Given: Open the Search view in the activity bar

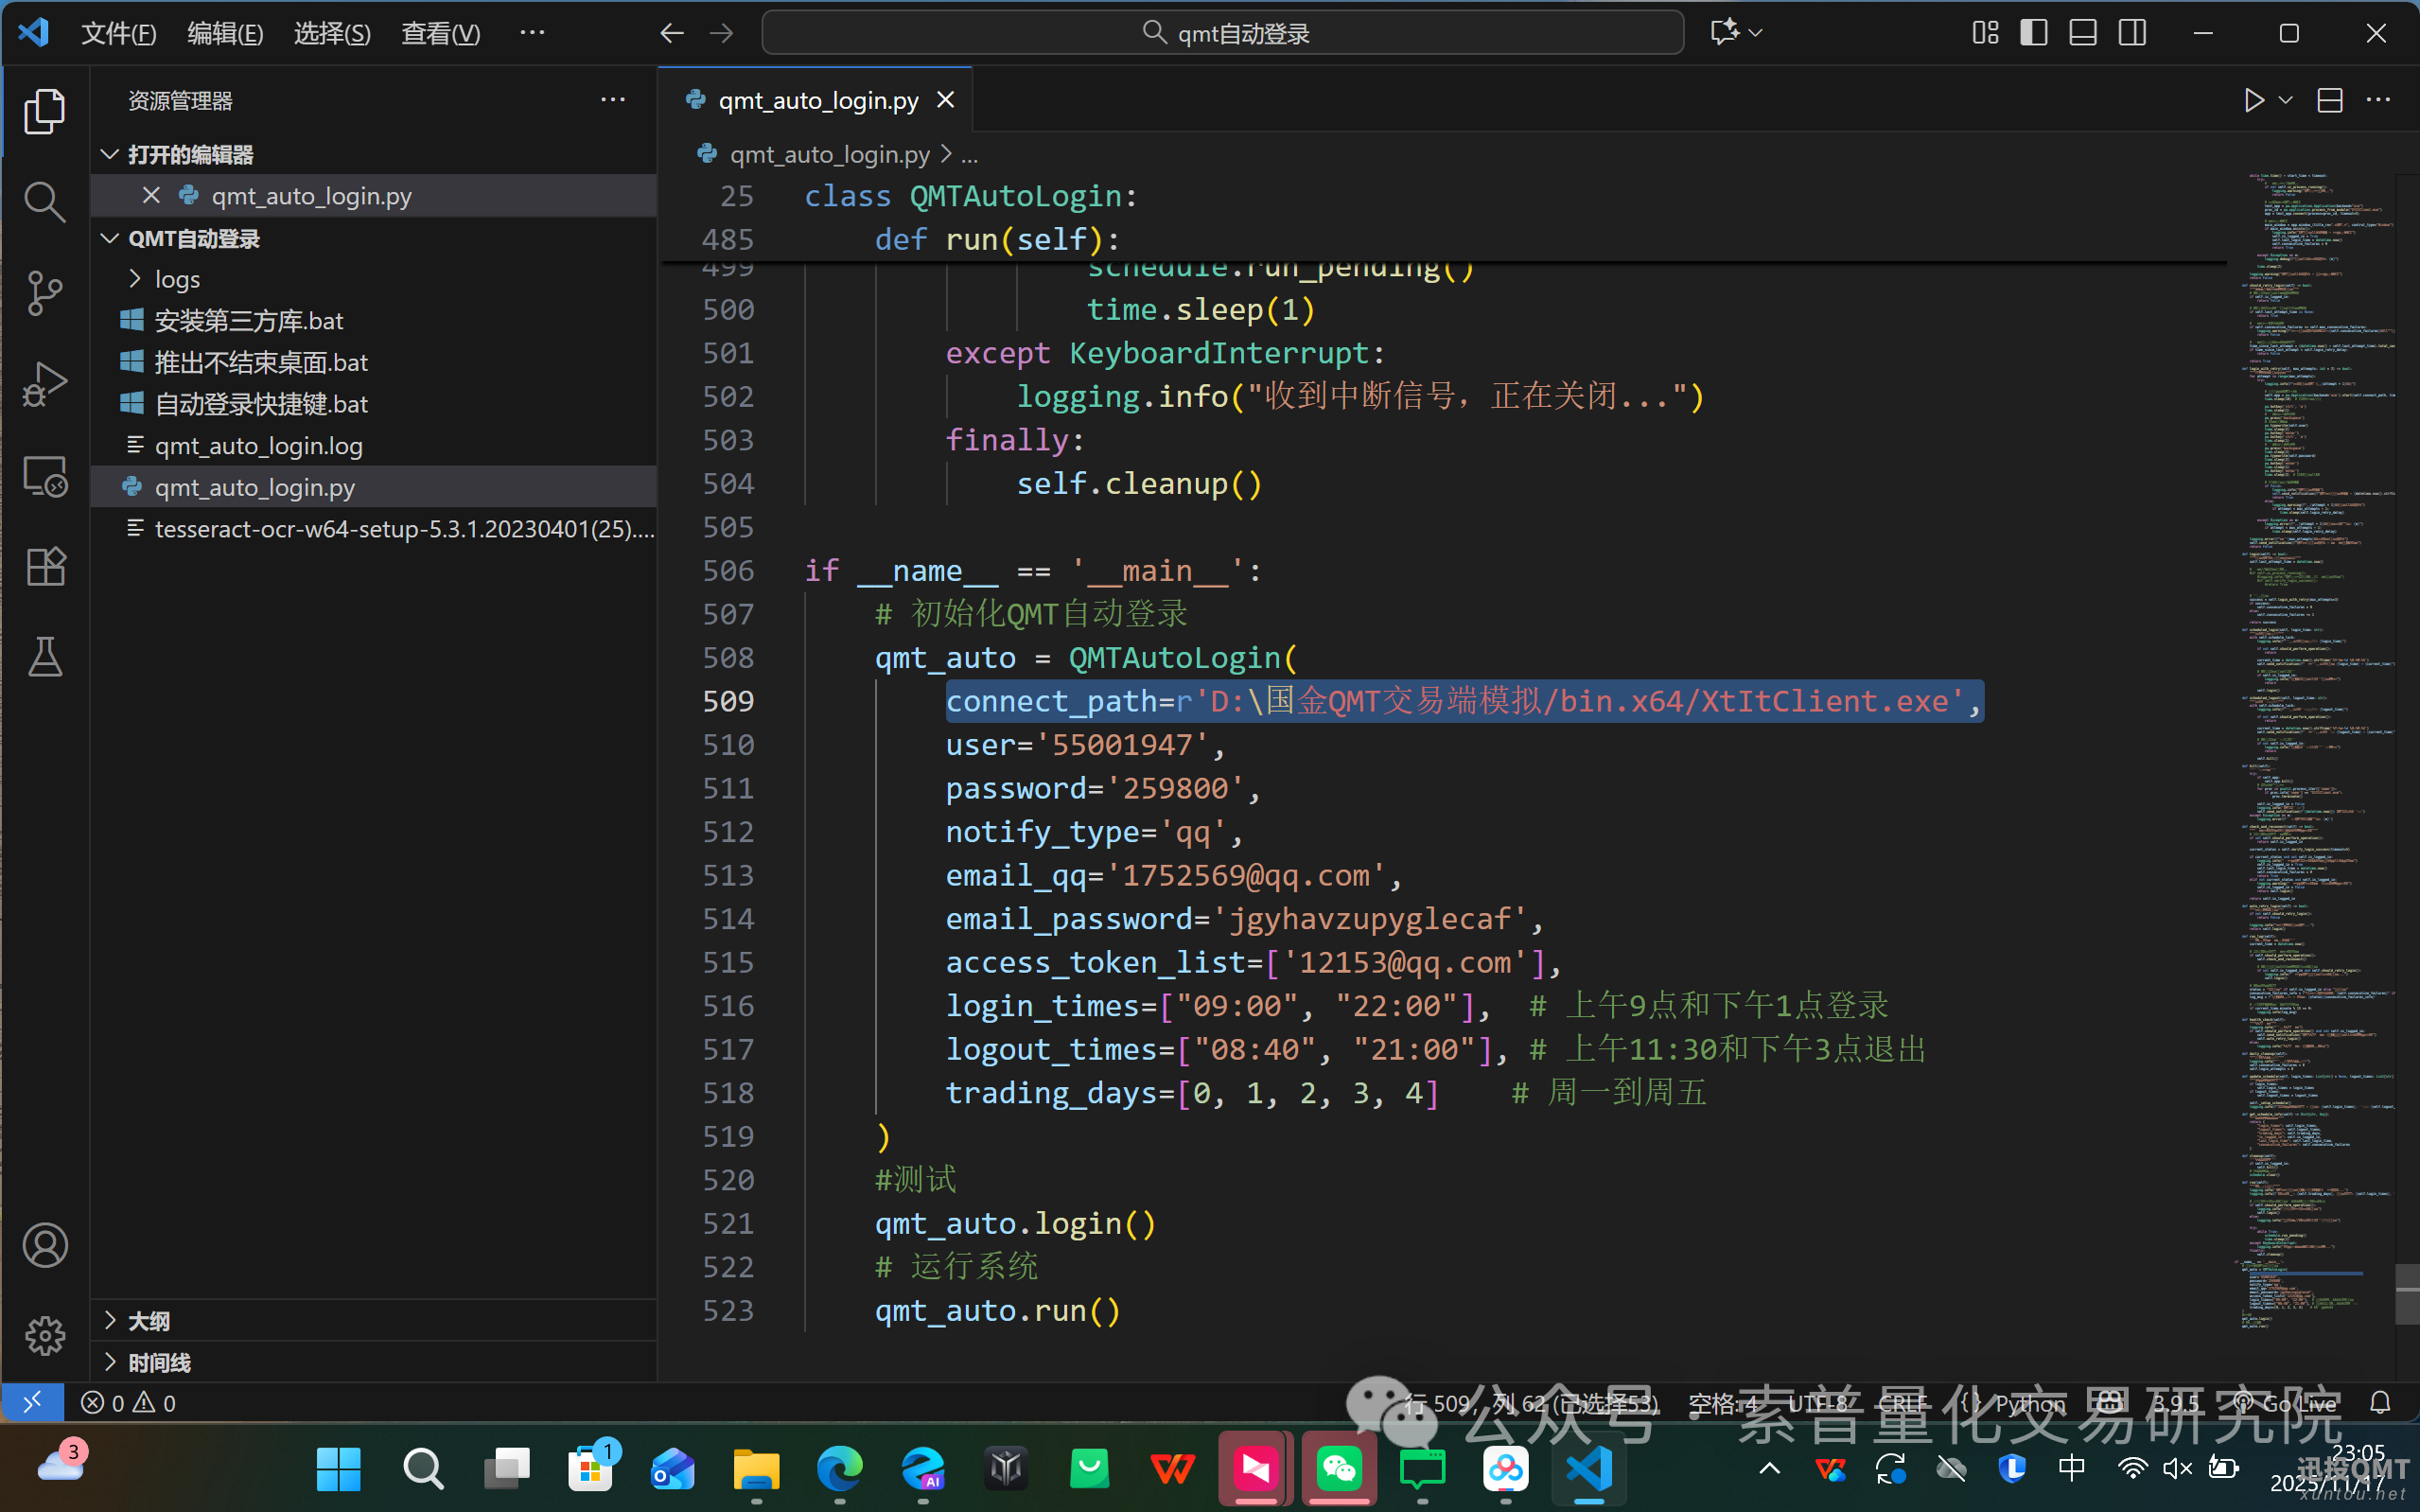Looking at the screenshot, I should tap(44, 202).
